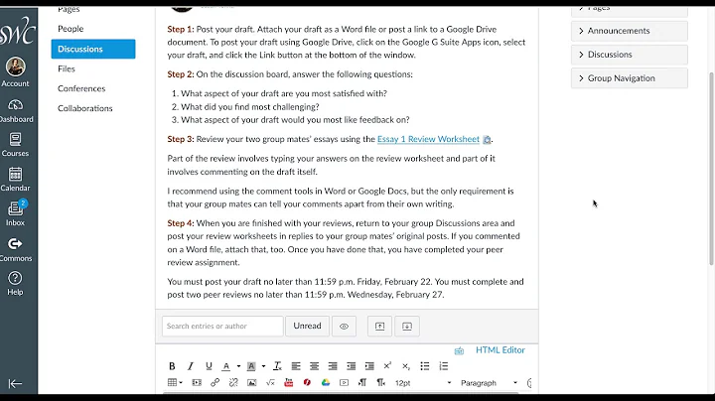Select Discussions in the group navigation
The width and height of the screenshot is (715, 401).
pos(93,49)
